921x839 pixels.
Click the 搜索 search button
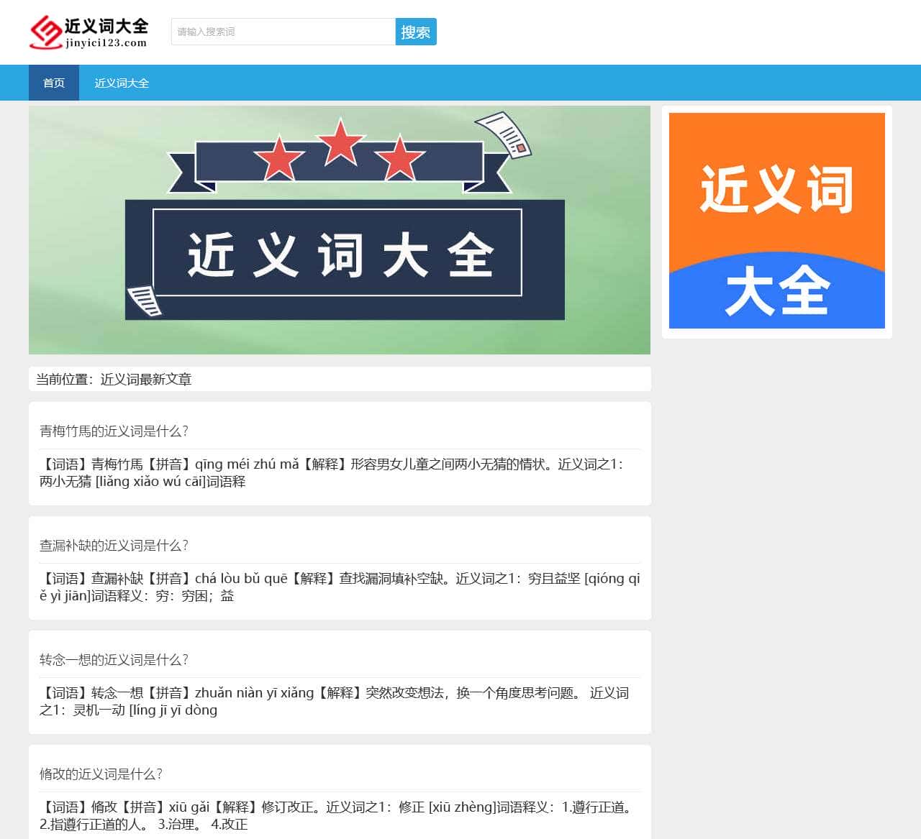[416, 32]
